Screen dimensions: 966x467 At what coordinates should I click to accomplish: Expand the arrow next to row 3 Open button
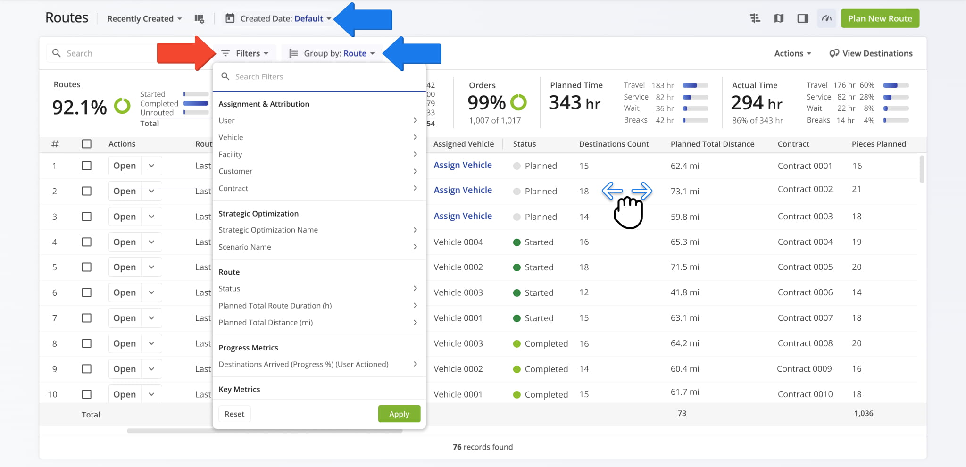click(x=151, y=217)
